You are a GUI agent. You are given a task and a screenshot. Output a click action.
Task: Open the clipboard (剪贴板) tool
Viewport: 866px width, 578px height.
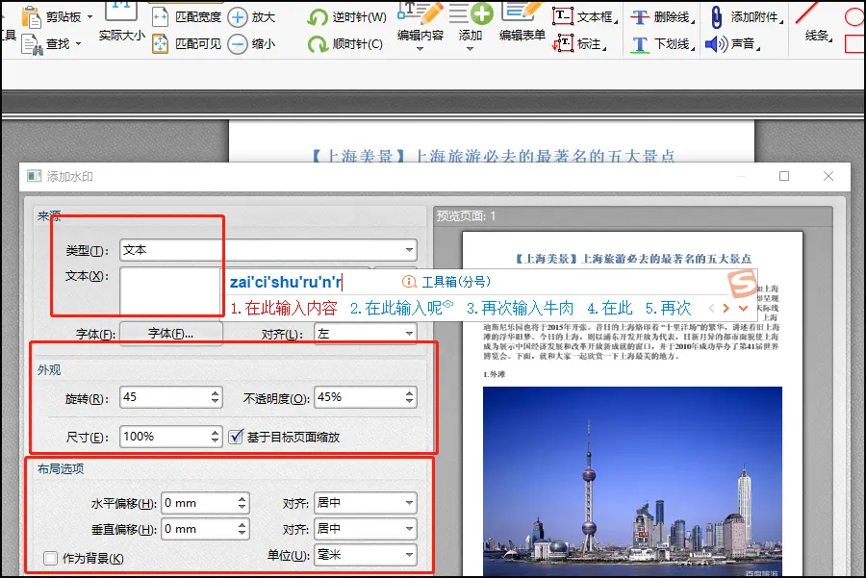(x=57, y=17)
